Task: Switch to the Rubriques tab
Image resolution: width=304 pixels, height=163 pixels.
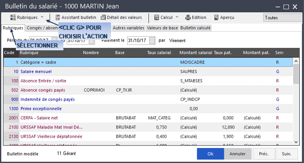Action: (13, 28)
